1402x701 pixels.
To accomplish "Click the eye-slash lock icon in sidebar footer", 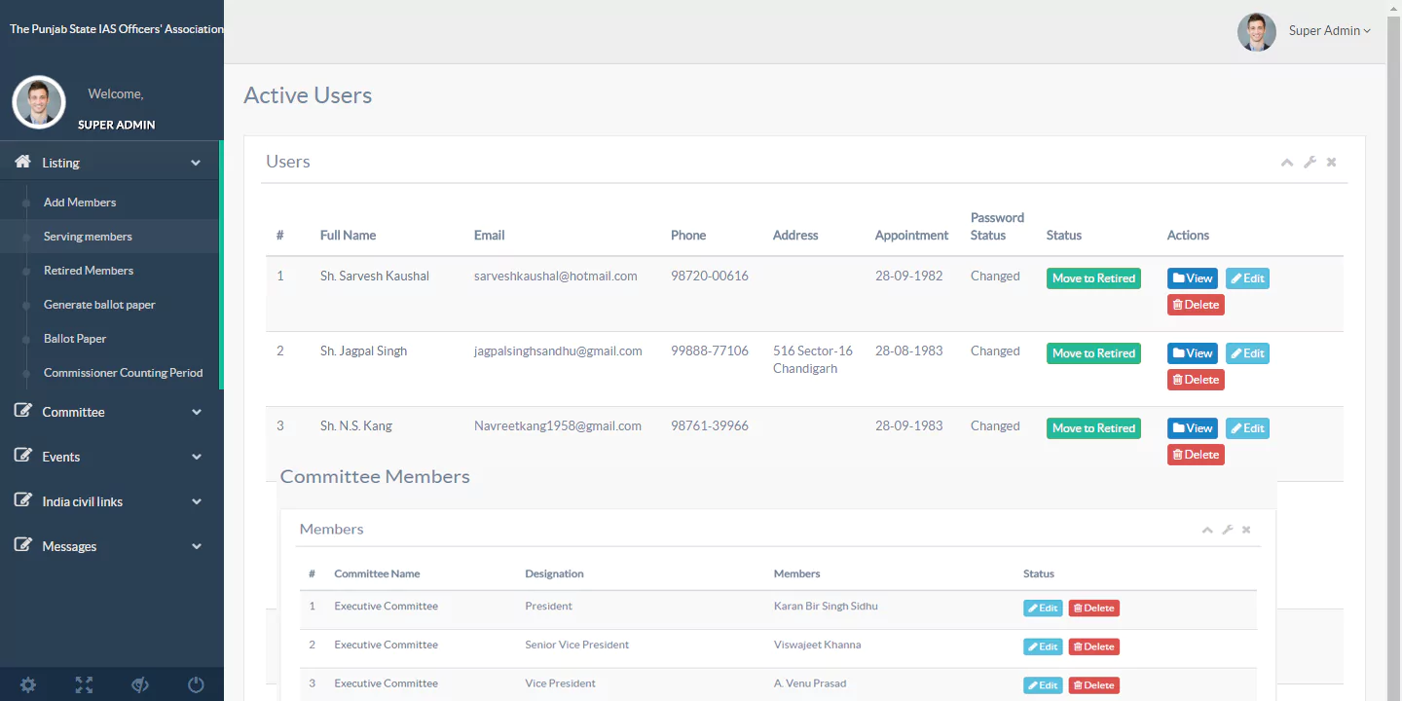I will [x=140, y=685].
